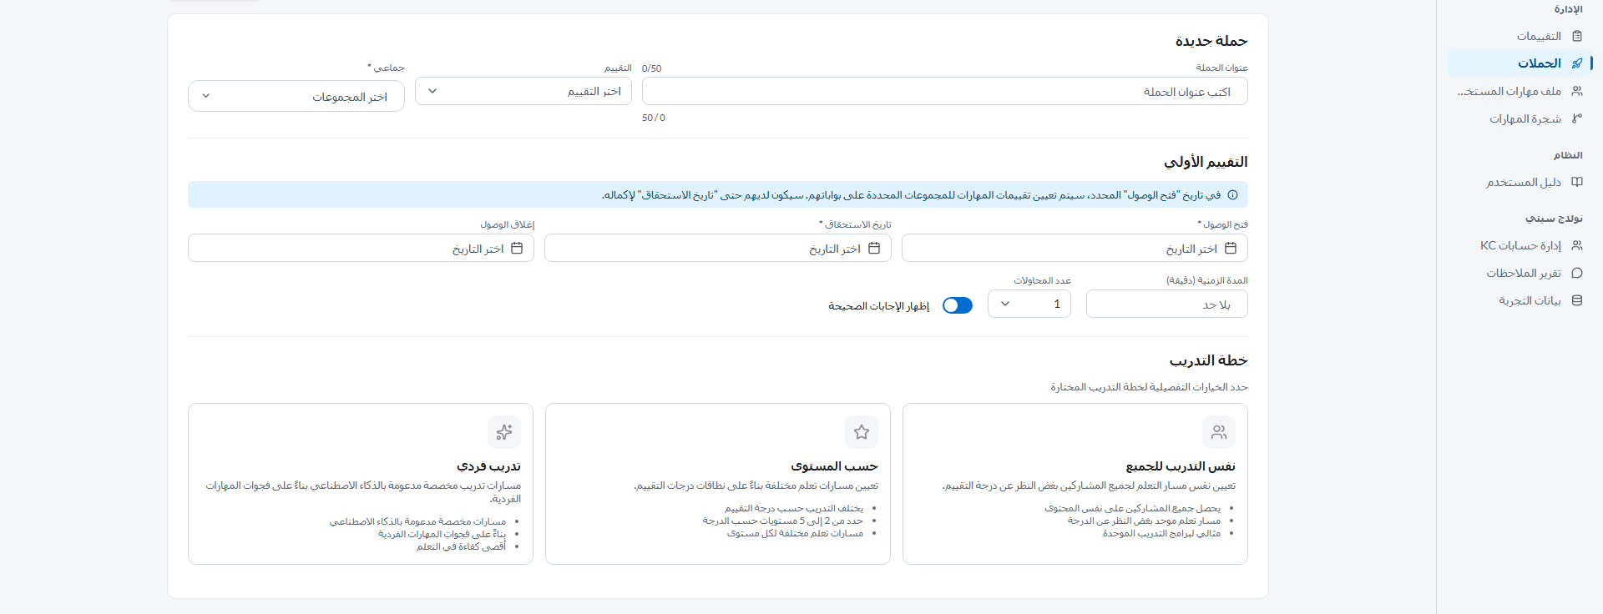Click the تولدج سيتي sidebar section header
Image resolution: width=1603 pixels, height=614 pixels.
[x=1555, y=219]
